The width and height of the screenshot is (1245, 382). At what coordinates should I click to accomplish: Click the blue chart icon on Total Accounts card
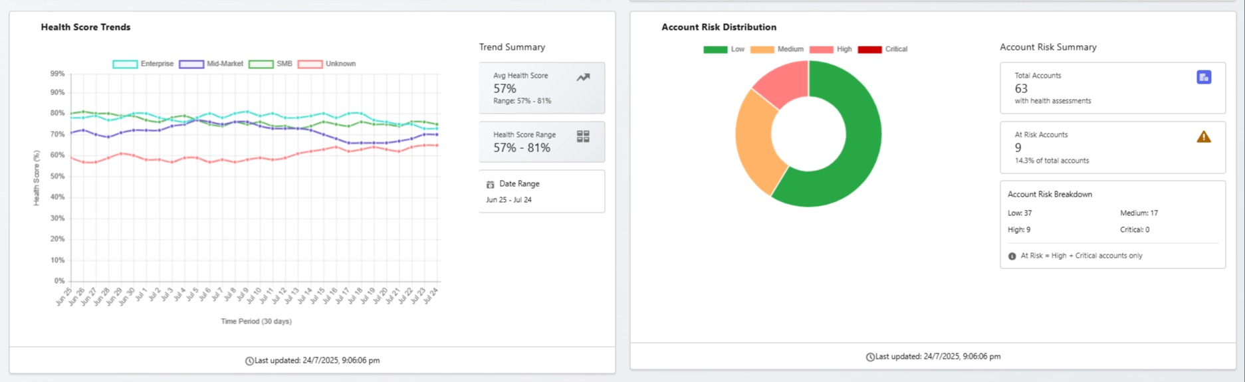[1204, 77]
